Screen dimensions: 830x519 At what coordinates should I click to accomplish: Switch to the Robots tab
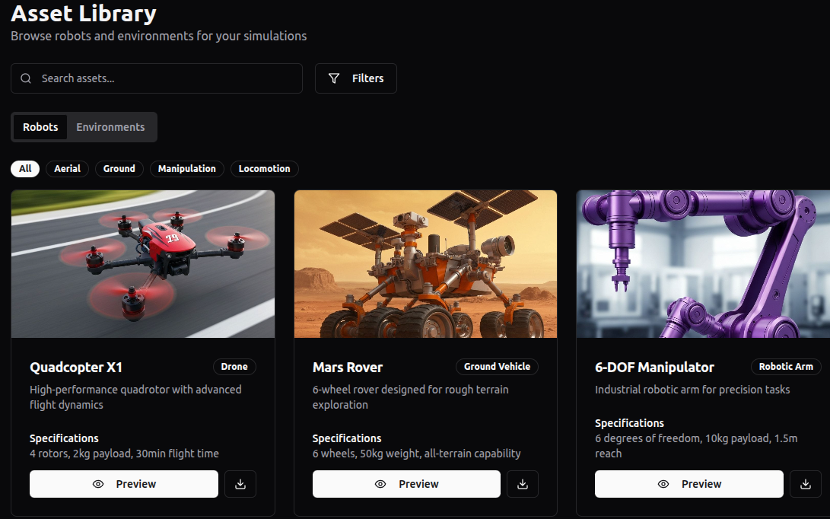pos(40,126)
